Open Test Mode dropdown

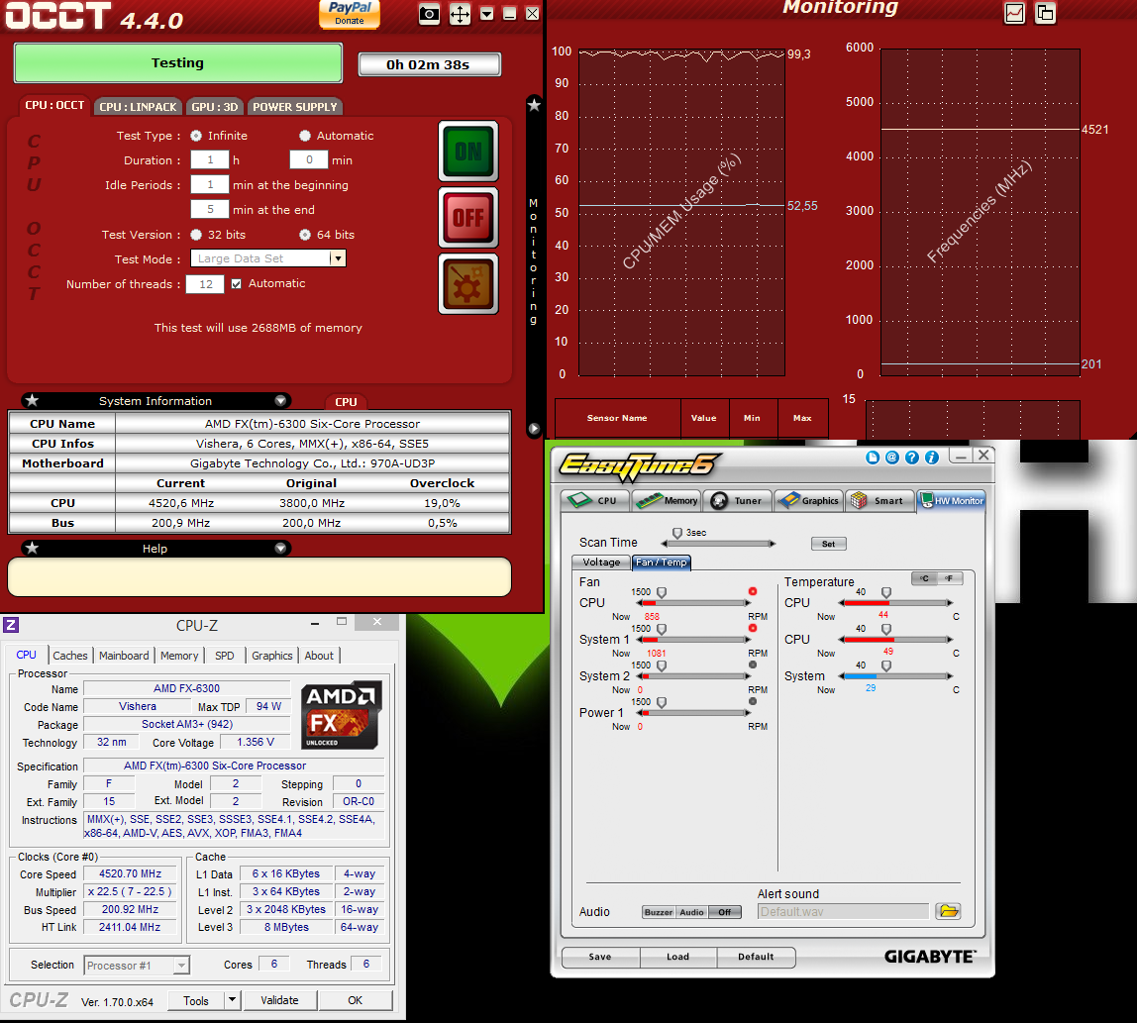click(x=337, y=258)
